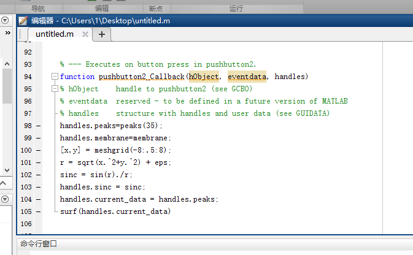Click the comment 'Executes on button press in pushbutton2.'
The width and height of the screenshot is (413, 255).
coord(171,64)
